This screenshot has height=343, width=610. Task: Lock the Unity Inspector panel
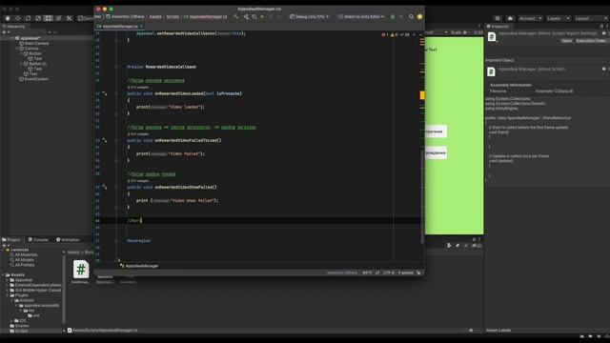coord(601,26)
